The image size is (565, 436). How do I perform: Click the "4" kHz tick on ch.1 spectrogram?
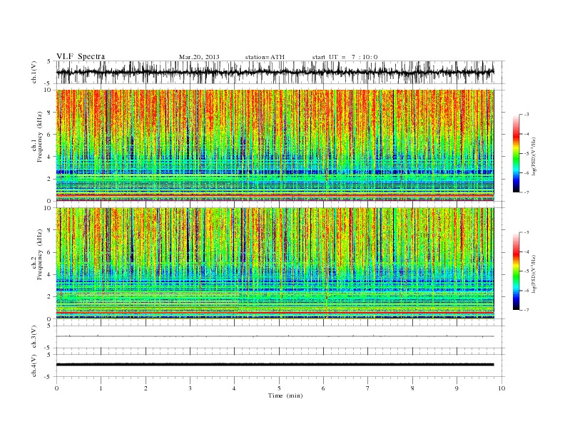(x=50, y=157)
